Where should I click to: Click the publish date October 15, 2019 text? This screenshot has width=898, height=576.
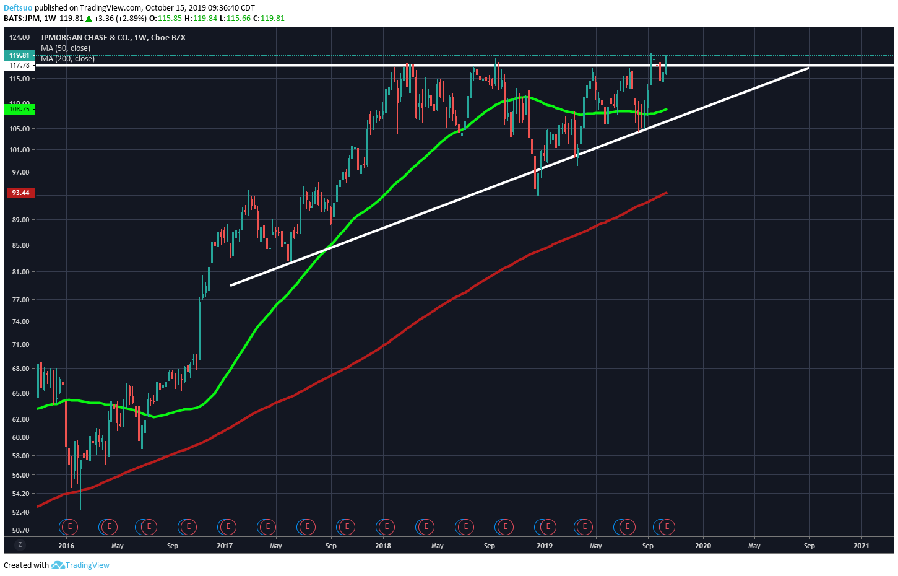[175, 8]
